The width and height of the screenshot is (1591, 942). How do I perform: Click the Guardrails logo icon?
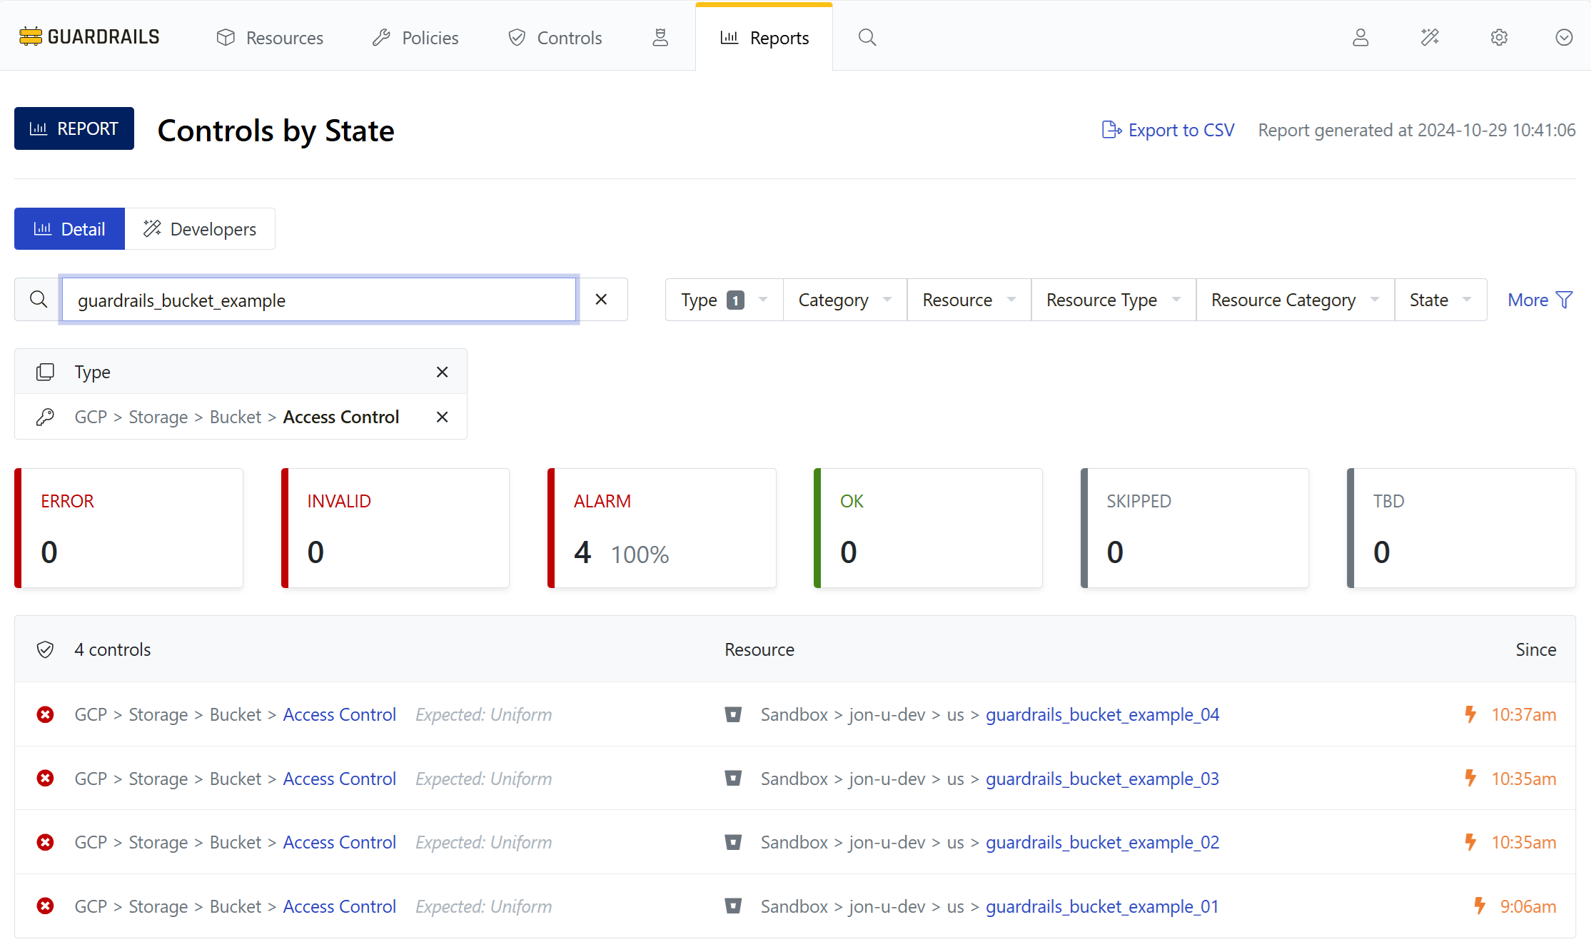[30, 36]
